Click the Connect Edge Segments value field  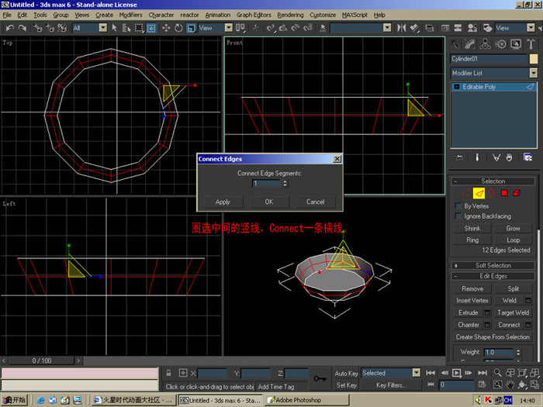[266, 184]
